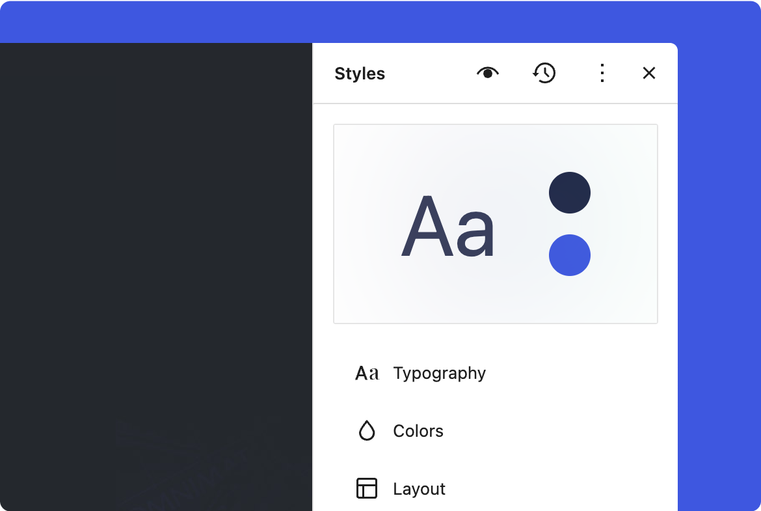Open the Typography settings label
761x511 pixels.
[x=439, y=373]
